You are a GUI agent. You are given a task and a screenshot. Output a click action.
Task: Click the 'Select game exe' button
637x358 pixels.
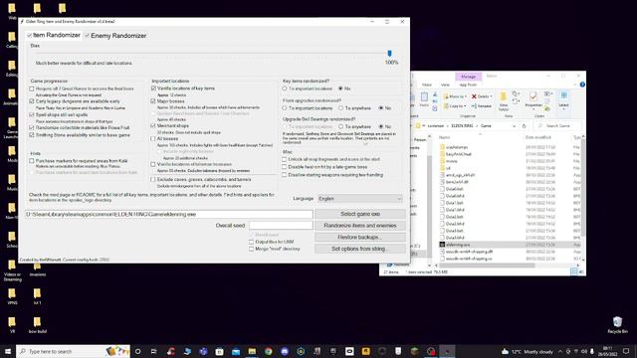click(360, 214)
